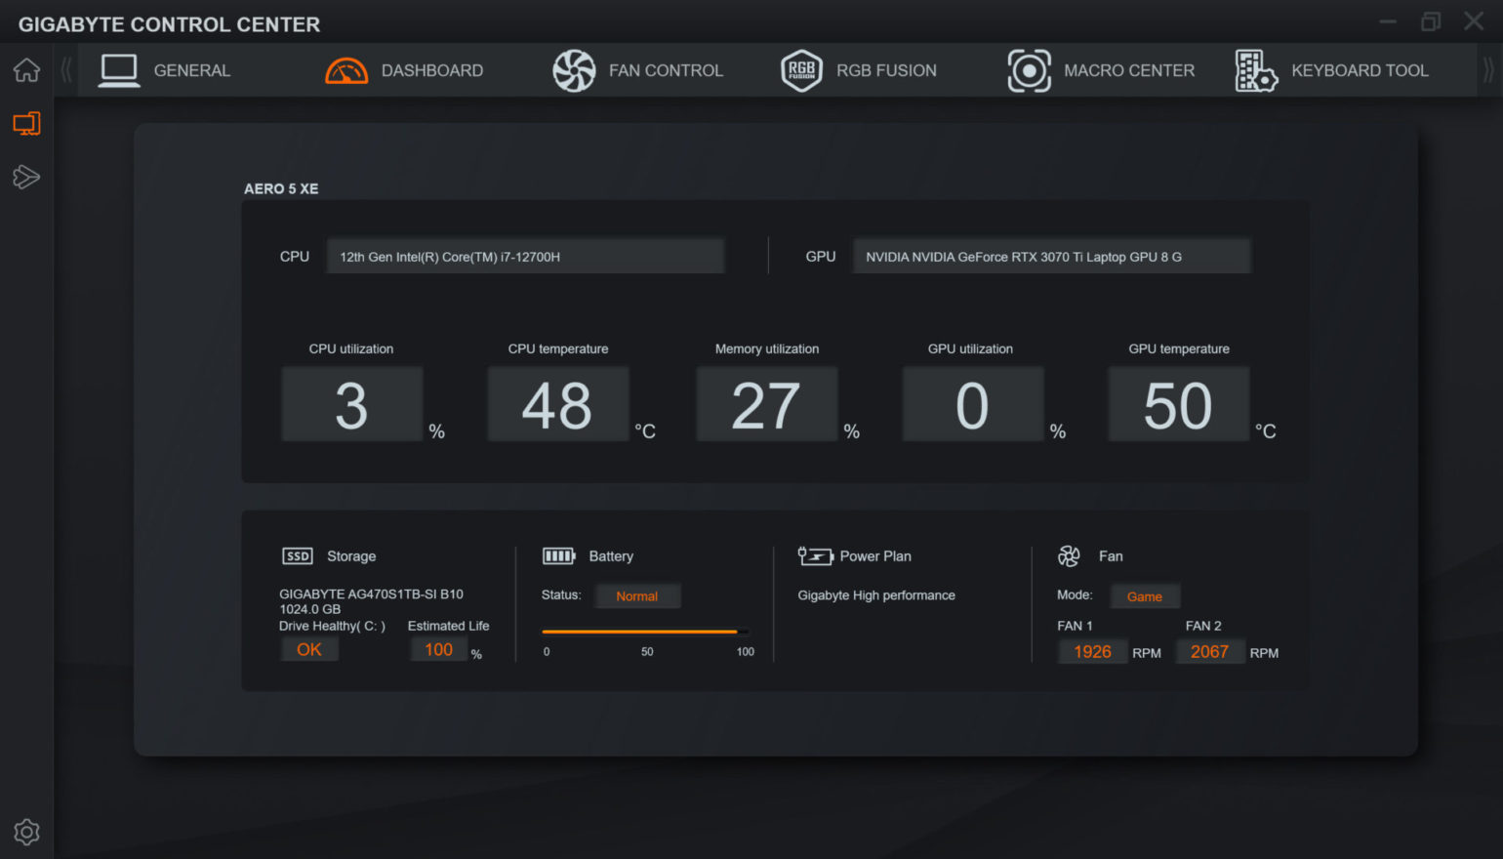Click the Drive Healthy OK indicator

309,650
